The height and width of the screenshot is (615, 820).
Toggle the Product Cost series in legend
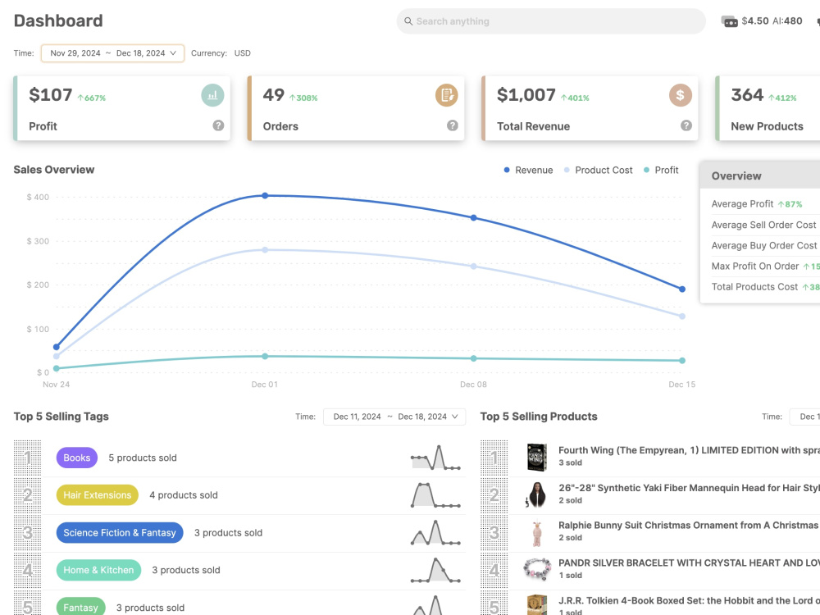coord(599,170)
